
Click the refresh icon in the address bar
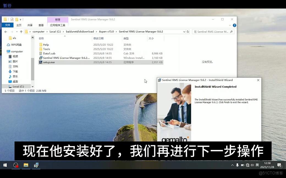coord(188,32)
